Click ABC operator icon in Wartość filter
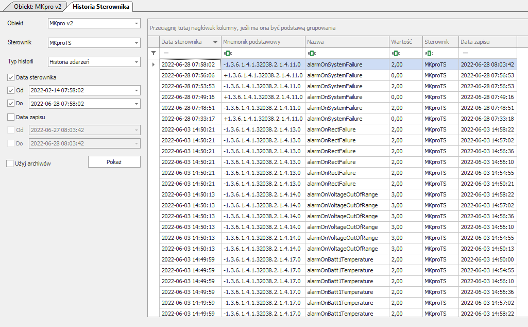The width and height of the screenshot is (528, 327). 396,53
